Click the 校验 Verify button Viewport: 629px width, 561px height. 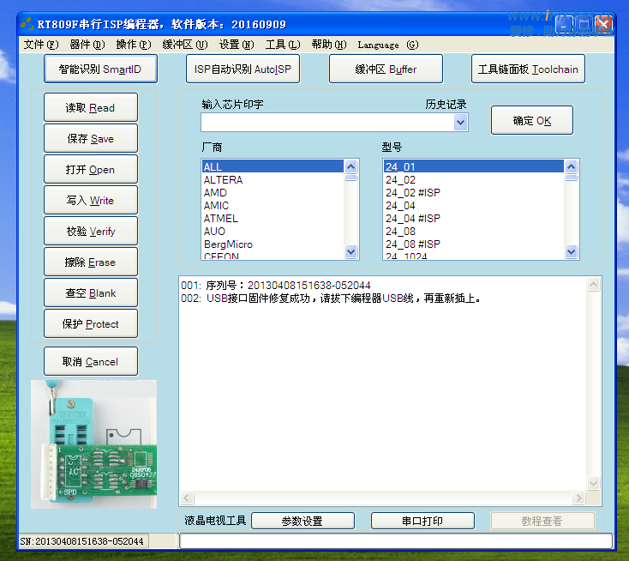[91, 231]
